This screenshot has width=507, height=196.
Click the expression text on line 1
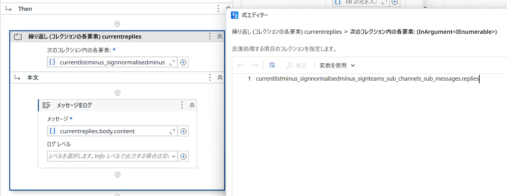[x=367, y=79]
